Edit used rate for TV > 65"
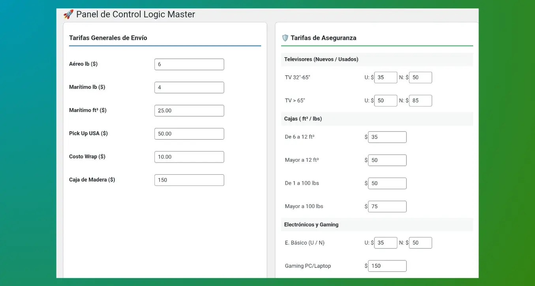 point(385,101)
